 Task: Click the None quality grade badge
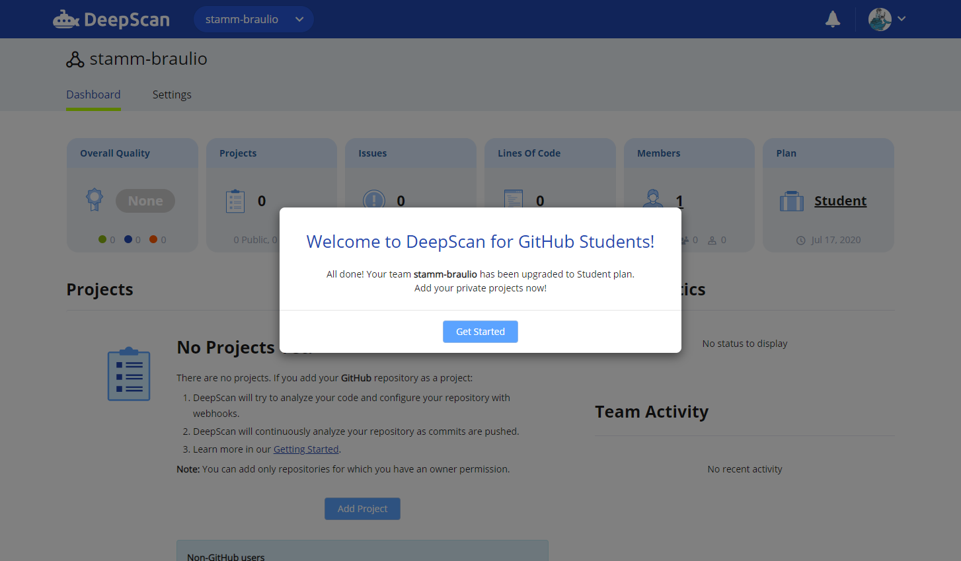tap(145, 201)
